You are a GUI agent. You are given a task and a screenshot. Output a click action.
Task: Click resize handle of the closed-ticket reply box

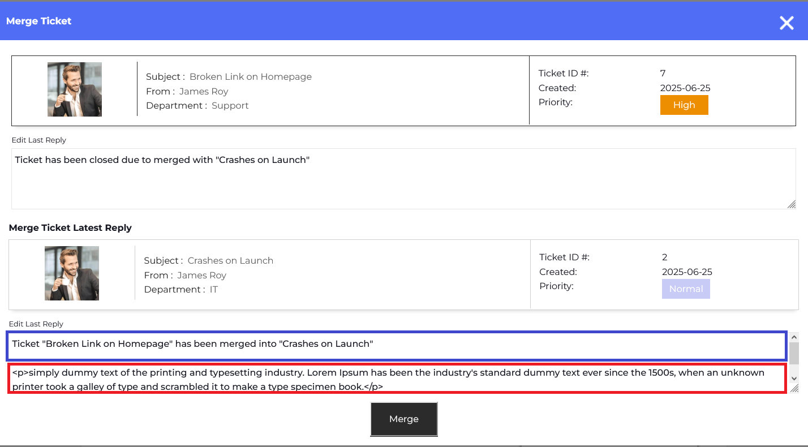click(792, 204)
